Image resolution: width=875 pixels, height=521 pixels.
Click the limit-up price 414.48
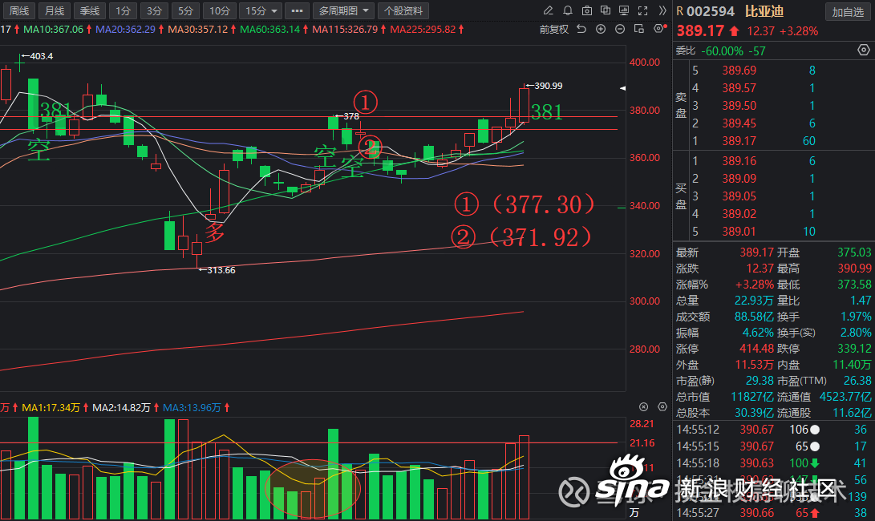(x=756, y=349)
